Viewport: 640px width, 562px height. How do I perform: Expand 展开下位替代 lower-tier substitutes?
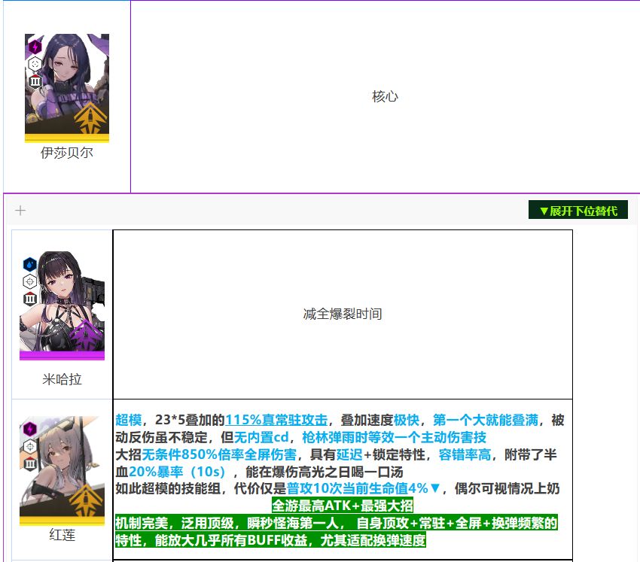(x=578, y=211)
